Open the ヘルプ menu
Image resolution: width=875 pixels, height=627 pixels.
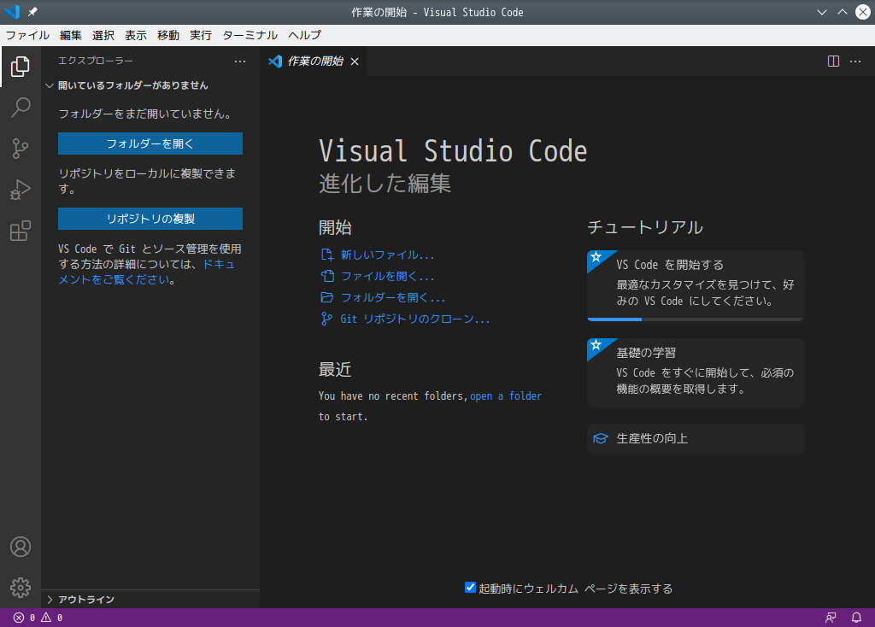pos(305,35)
